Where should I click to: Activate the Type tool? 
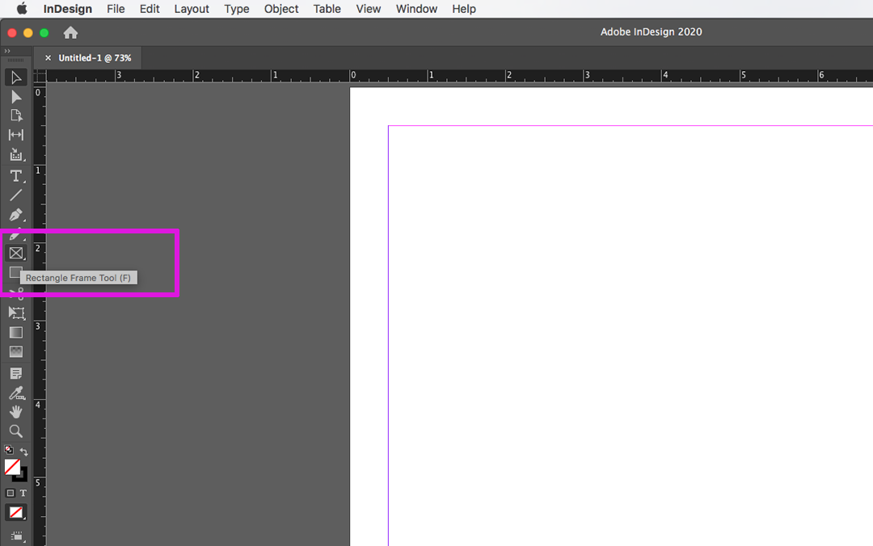click(x=16, y=174)
